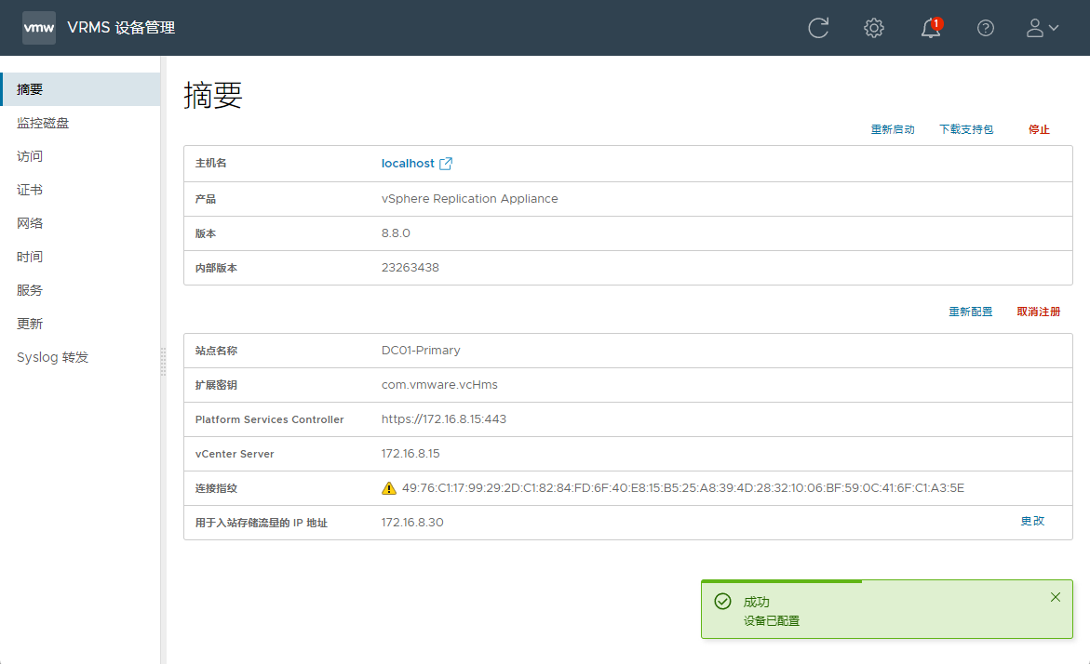Click the 用于入站存储流量的 IP 地址 label

pos(261,523)
